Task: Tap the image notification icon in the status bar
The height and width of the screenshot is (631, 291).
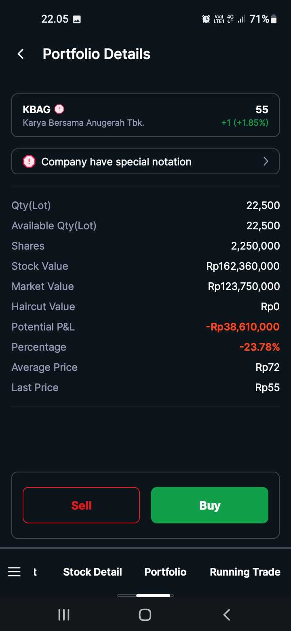Action: click(x=77, y=19)
